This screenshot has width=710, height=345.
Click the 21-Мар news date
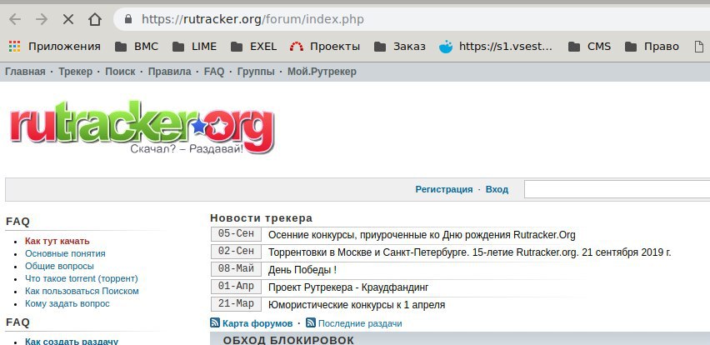(x=236, y=304)
